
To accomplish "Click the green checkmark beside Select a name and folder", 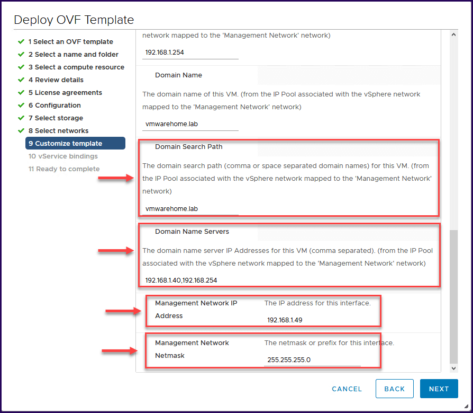I will 21,55.
